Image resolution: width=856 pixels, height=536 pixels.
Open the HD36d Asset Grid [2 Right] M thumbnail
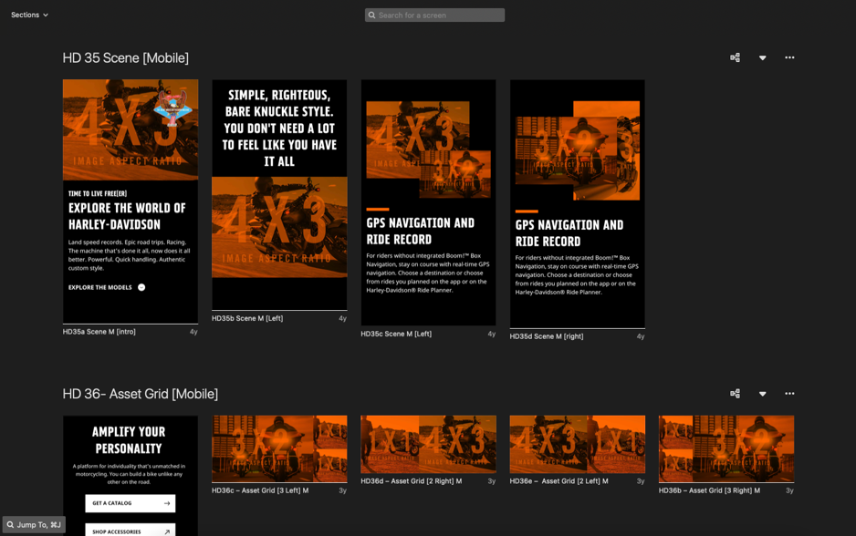429,445
